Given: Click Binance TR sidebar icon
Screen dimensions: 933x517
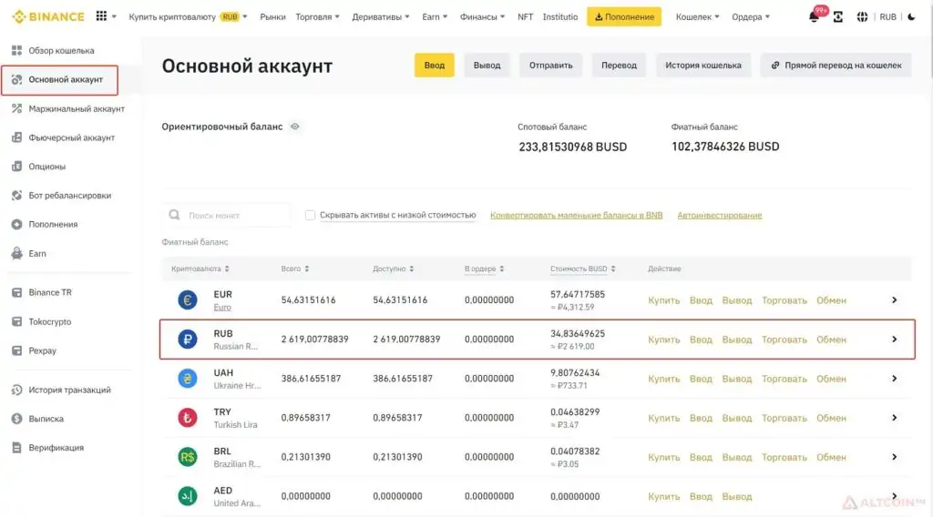Looking at the screenshot, I should pos(16,292).
